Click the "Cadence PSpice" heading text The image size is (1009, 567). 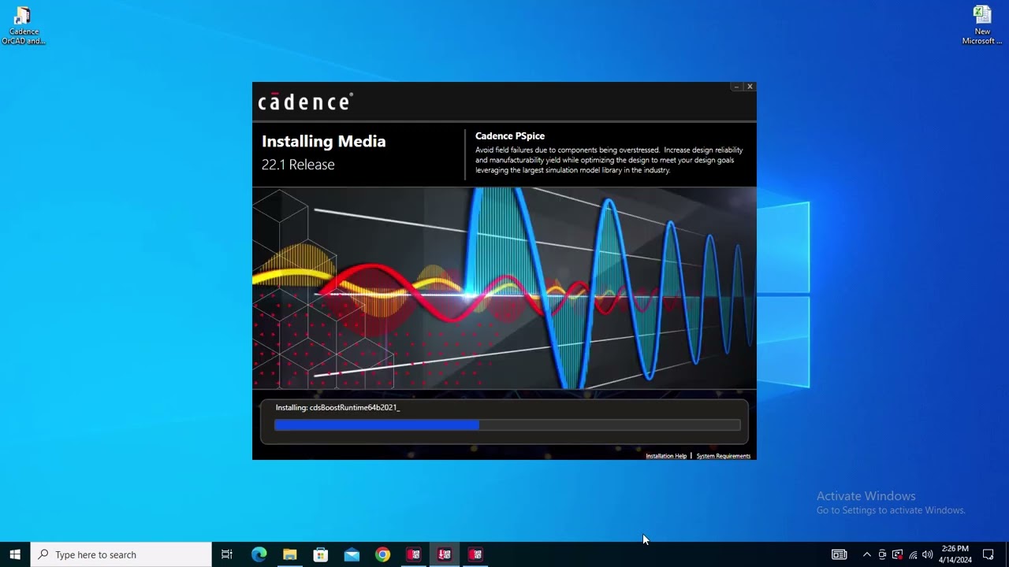click(x=510, y=136)
